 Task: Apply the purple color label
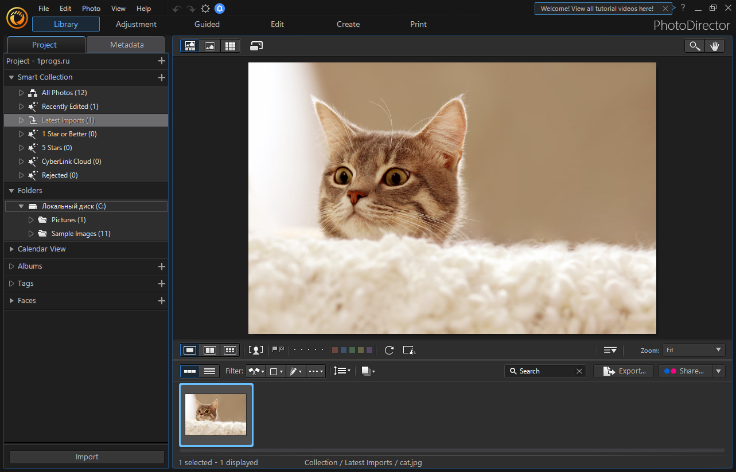point(369,350)
